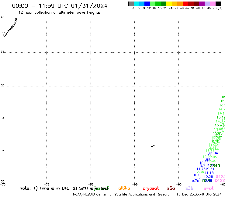Click the wave height value '10.99'
The image size is (225, 197).
coord(198,175)
